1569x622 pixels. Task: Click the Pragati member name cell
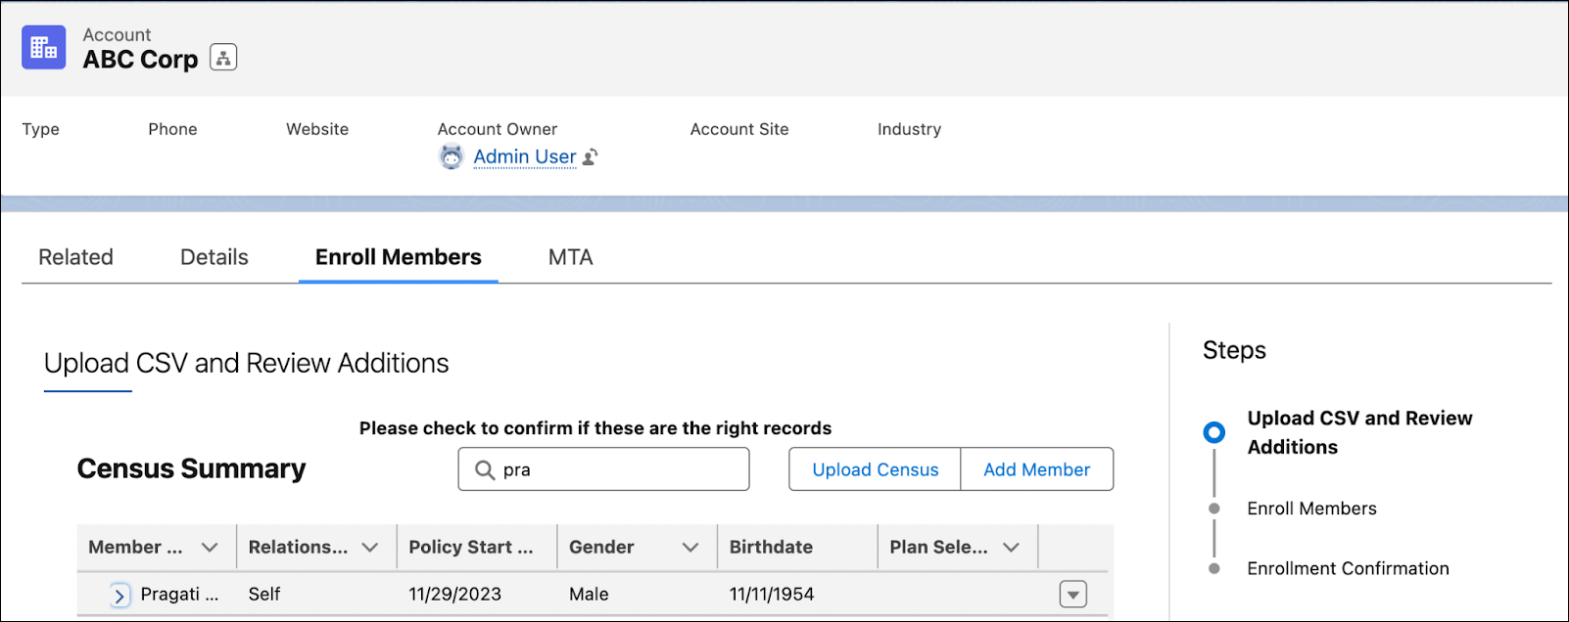tap(179, 595)
